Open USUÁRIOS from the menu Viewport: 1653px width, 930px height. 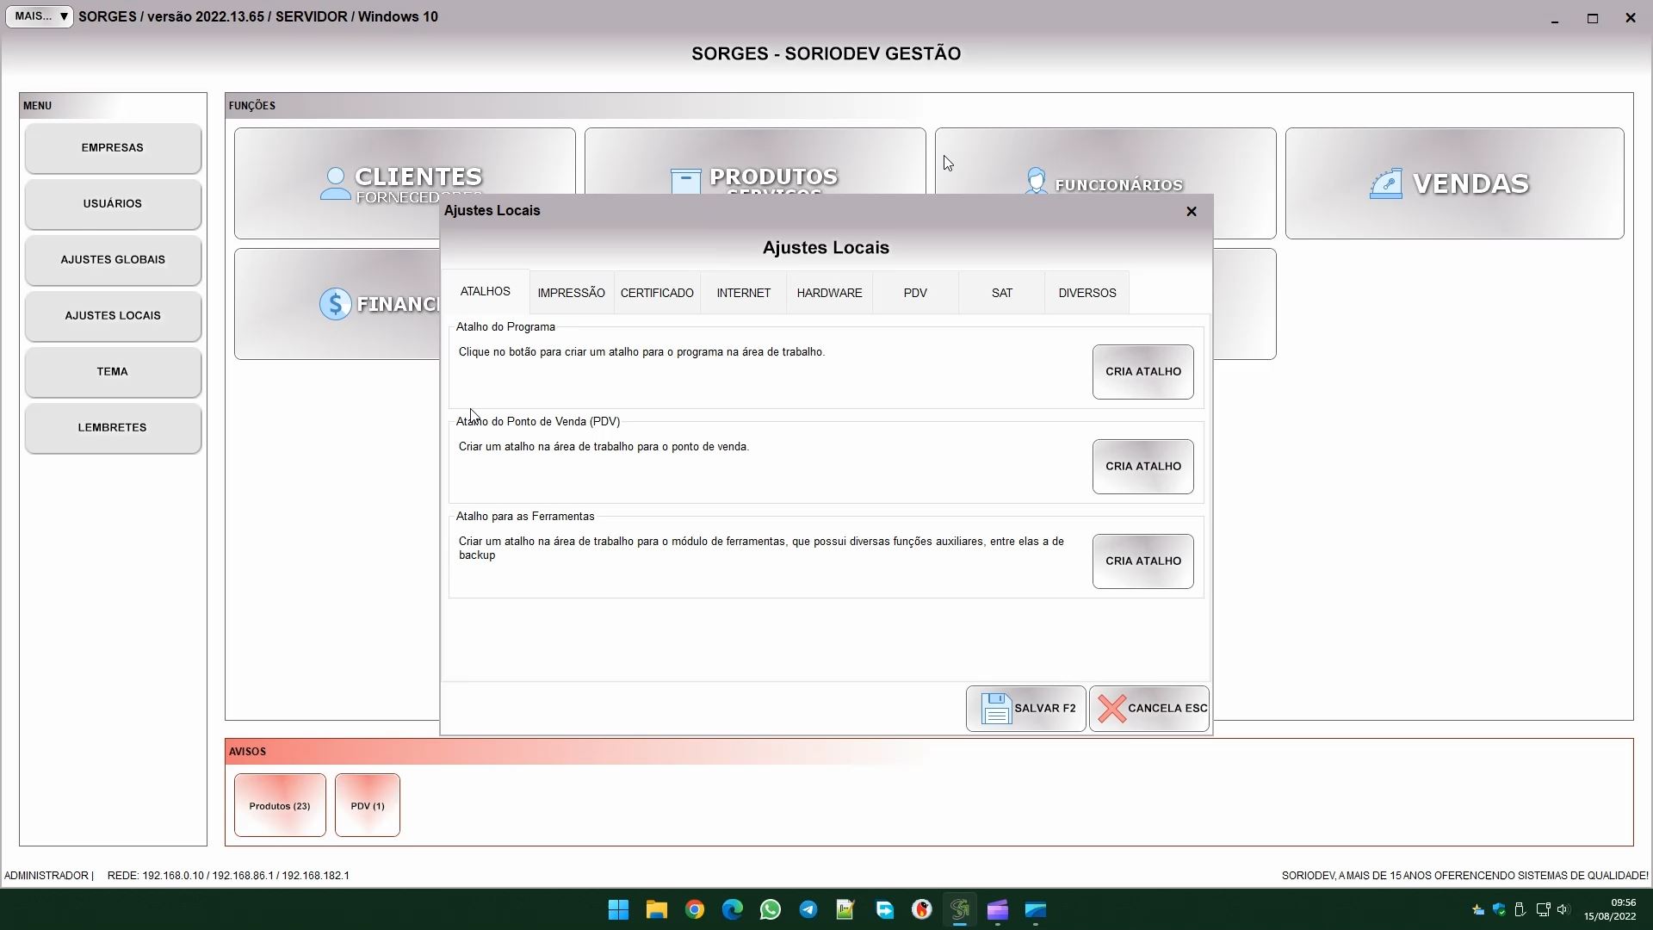point(113,204)
